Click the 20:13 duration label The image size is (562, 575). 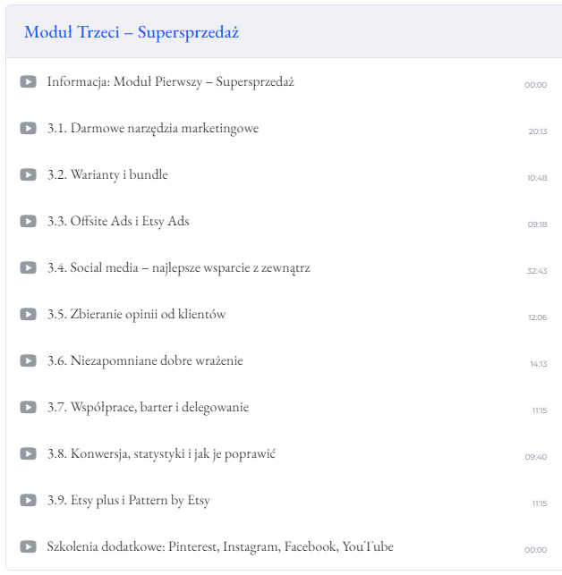pos(537,131)
